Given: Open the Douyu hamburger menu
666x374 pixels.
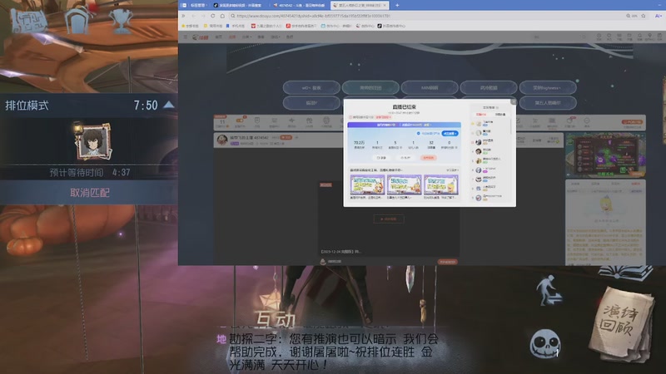Looking at the screenshot, I should point(185,37).
